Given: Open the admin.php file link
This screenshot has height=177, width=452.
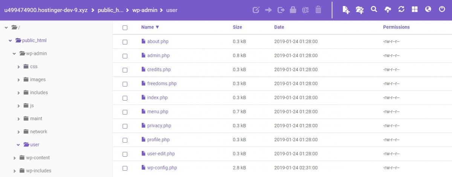Looking at the screenshot, I should point(158,55).
